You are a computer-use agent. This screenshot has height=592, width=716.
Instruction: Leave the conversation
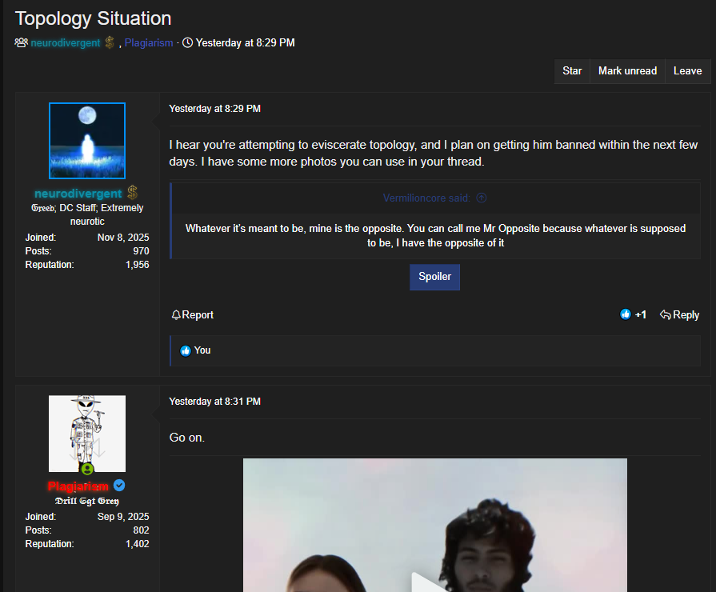point(687,70)
